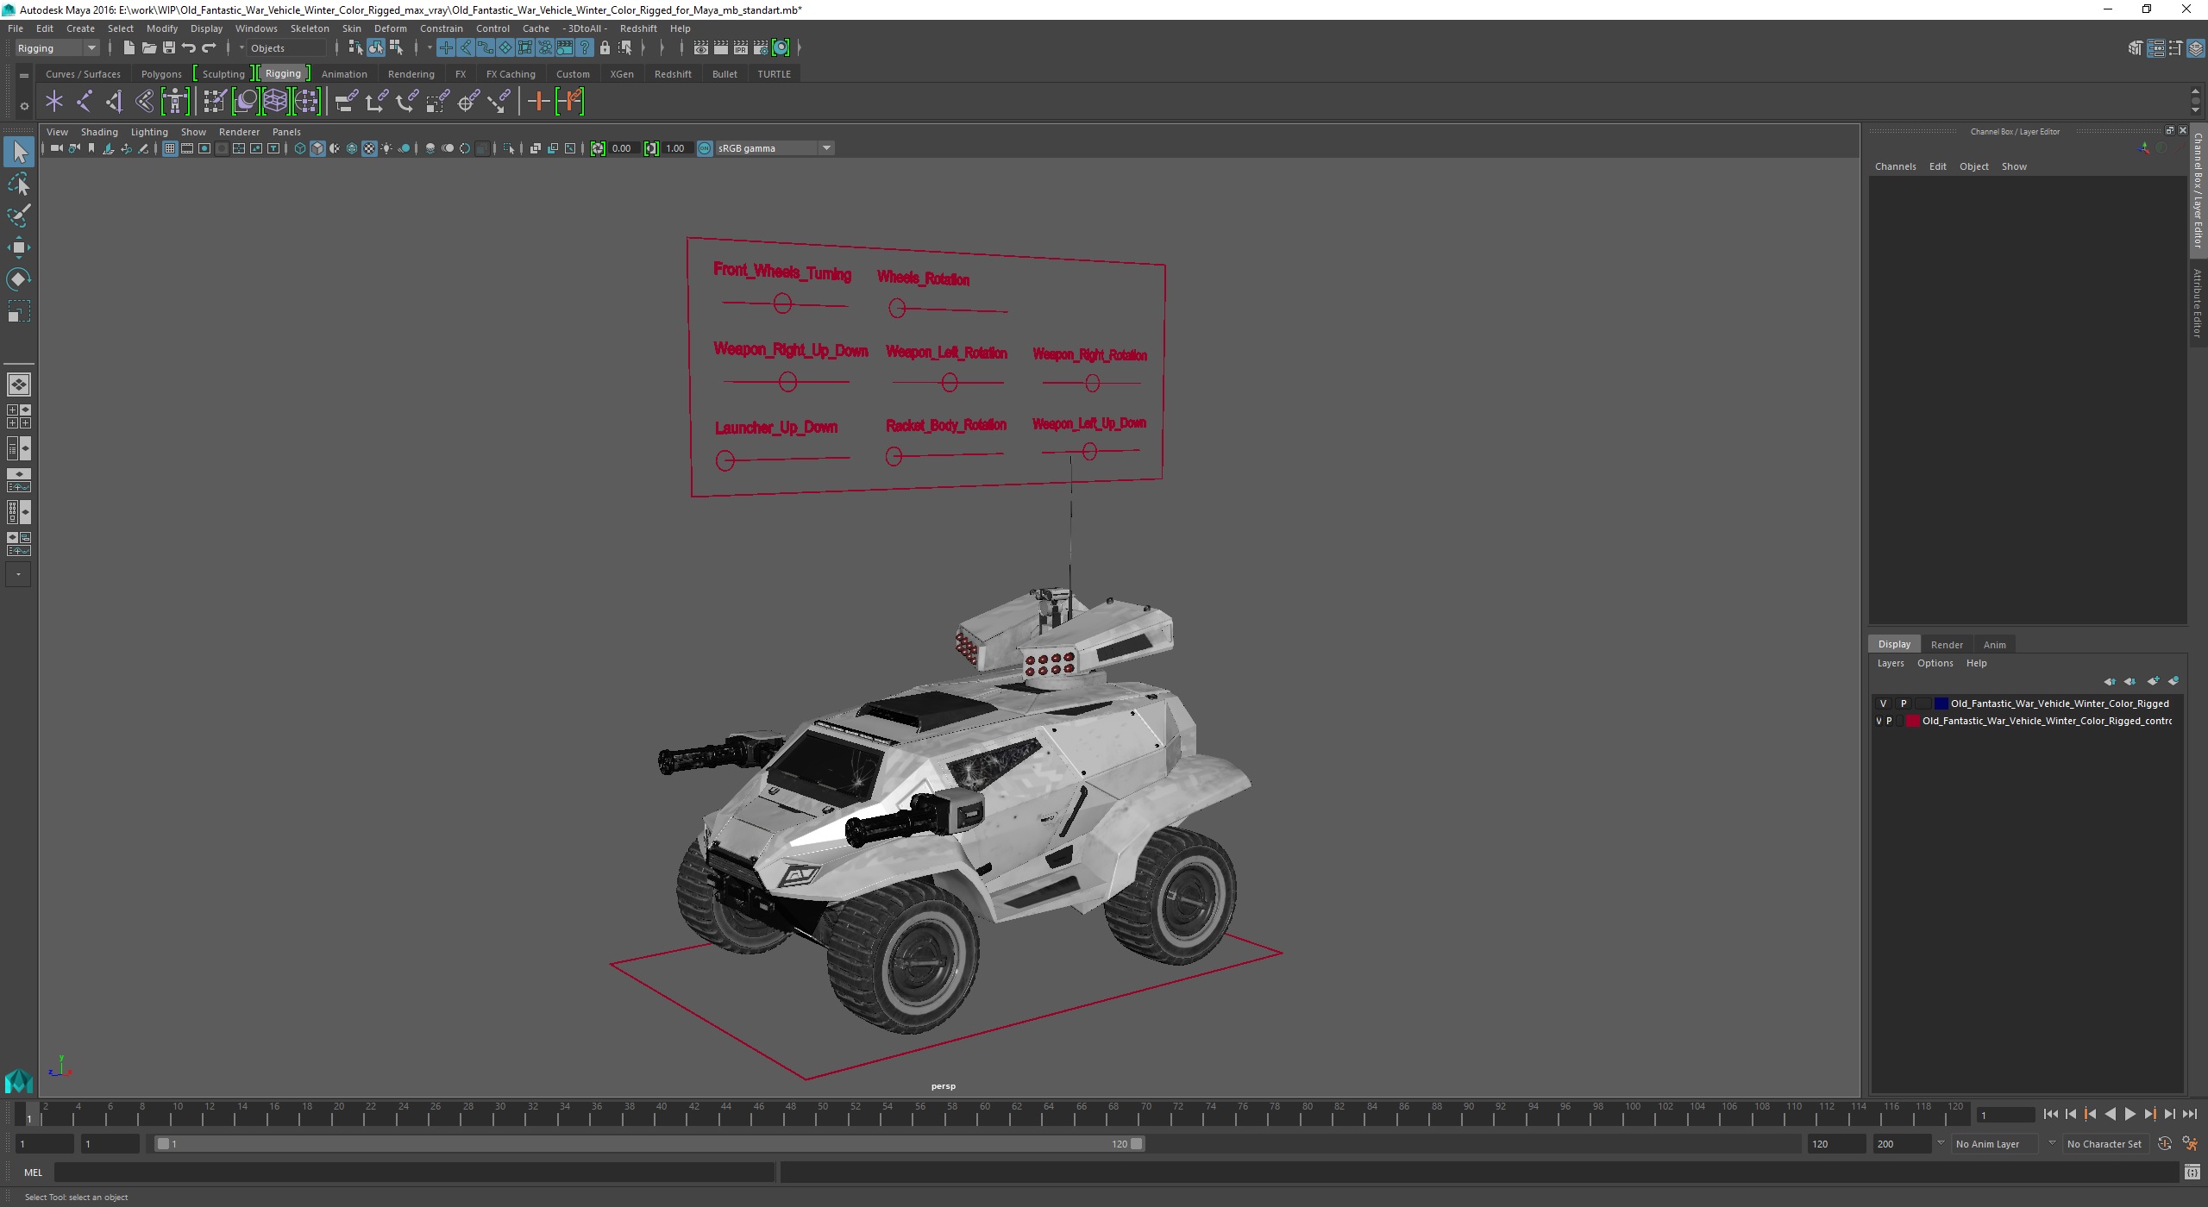Click the blue color swatch of Rigged layer
The image size is (2208, 1207).
tap(1941, 704)
